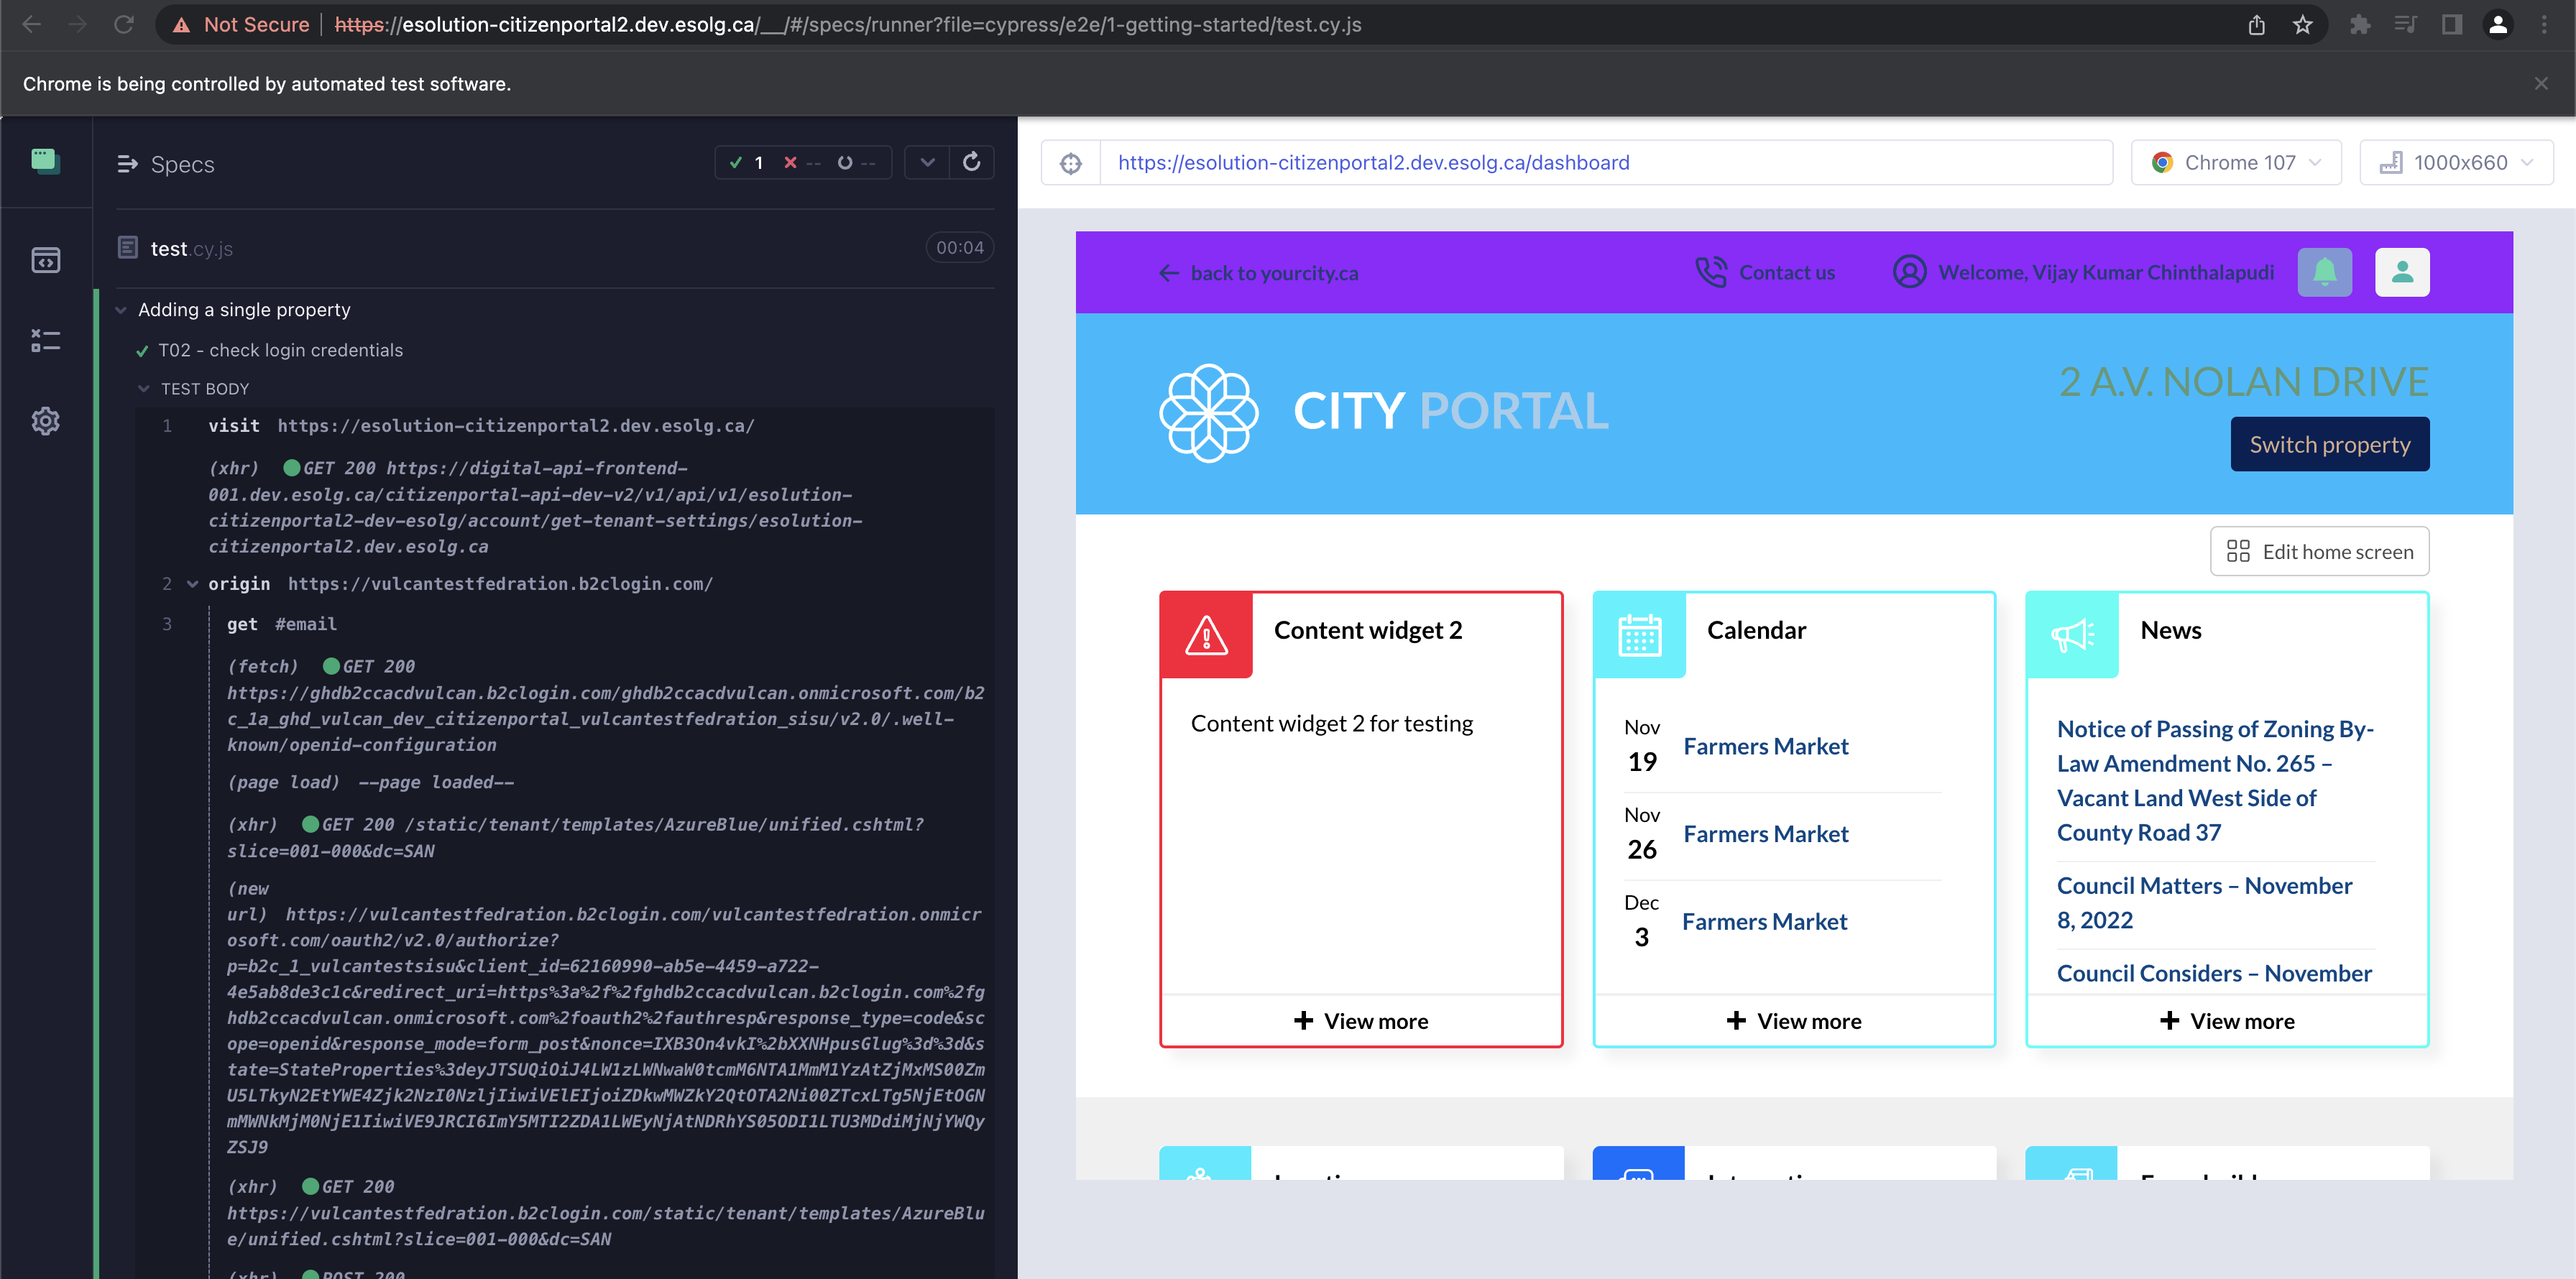Bookmark page with the star icon
The width and height of the screenshot is (2576, 1279).
[x=2303, y=25]
